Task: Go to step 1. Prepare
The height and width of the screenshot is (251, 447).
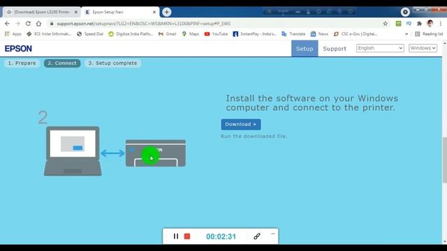Action: (x=22, y=63)
